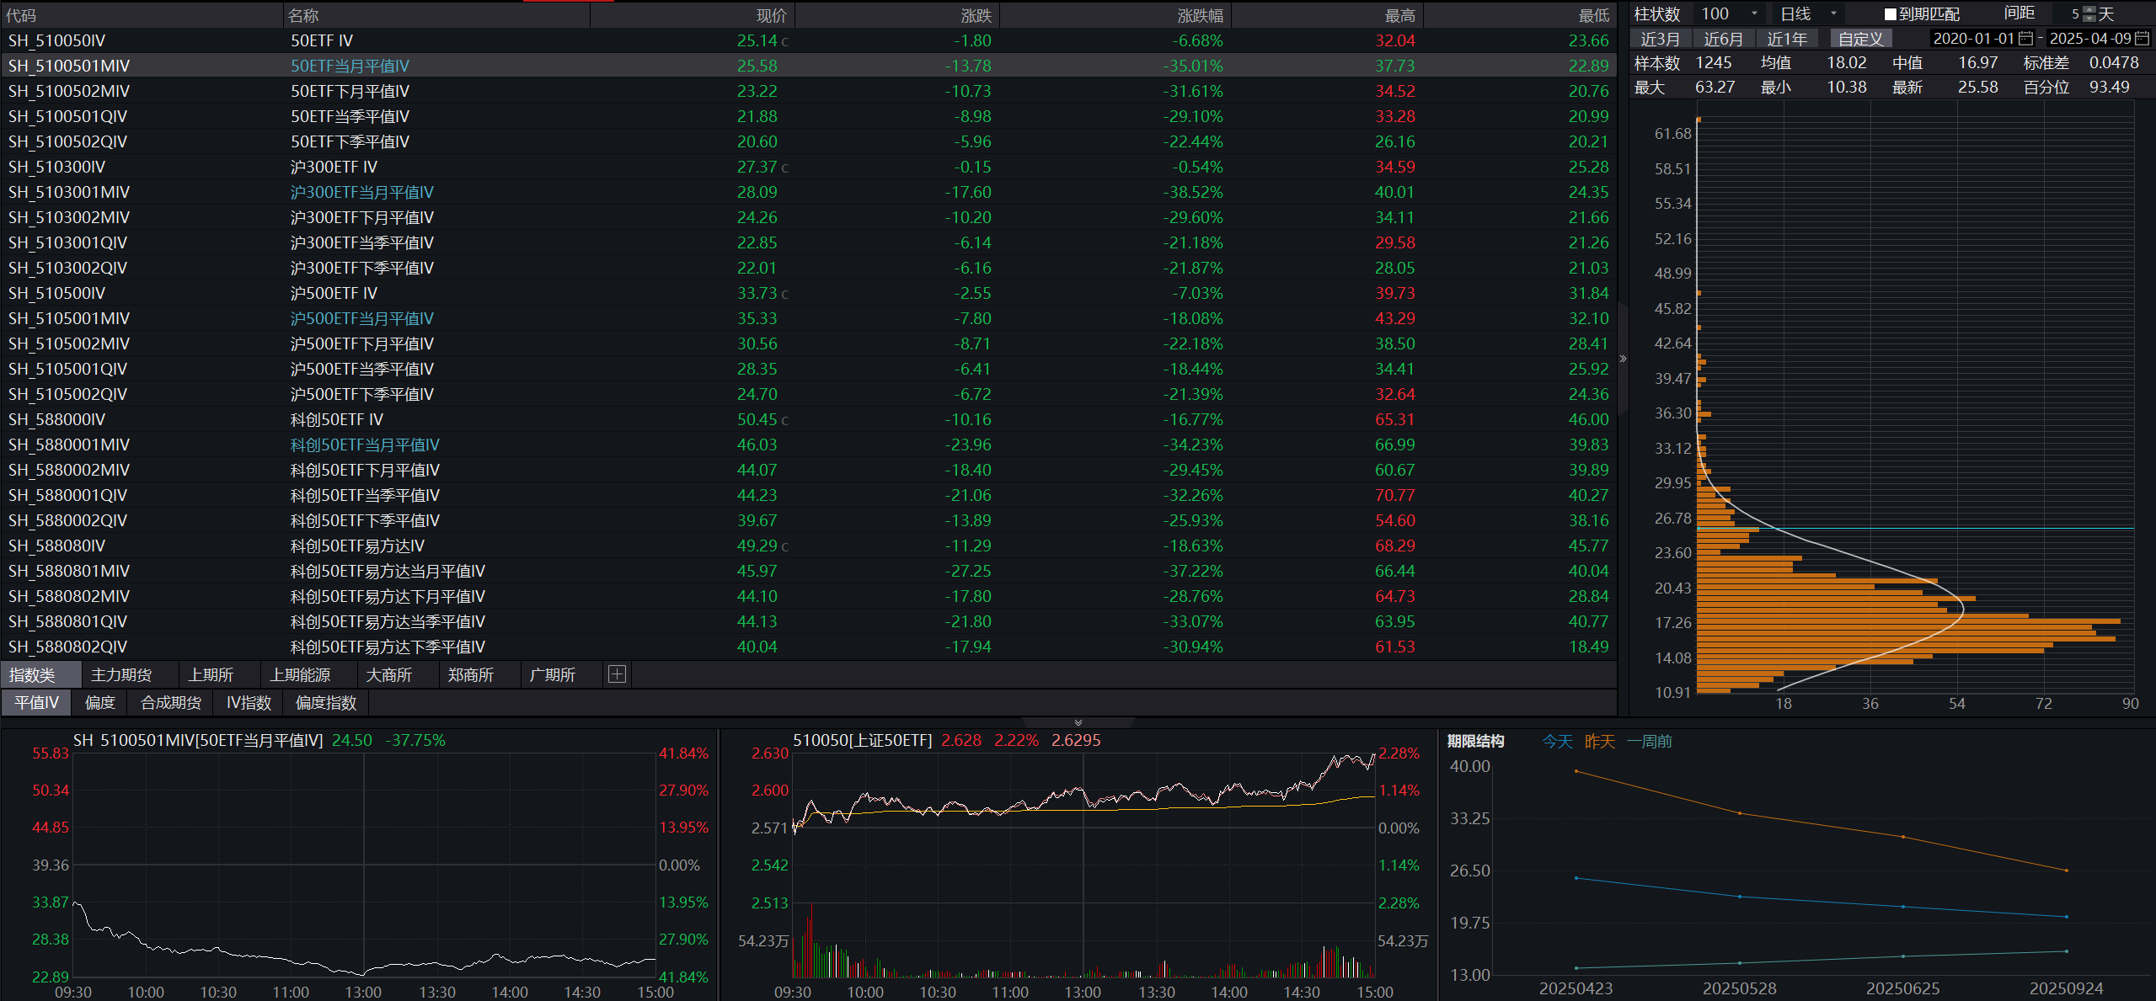Enable the 到期匹配 checkbox
The image size is (2156, 1001).
[x=1890, y=14]
